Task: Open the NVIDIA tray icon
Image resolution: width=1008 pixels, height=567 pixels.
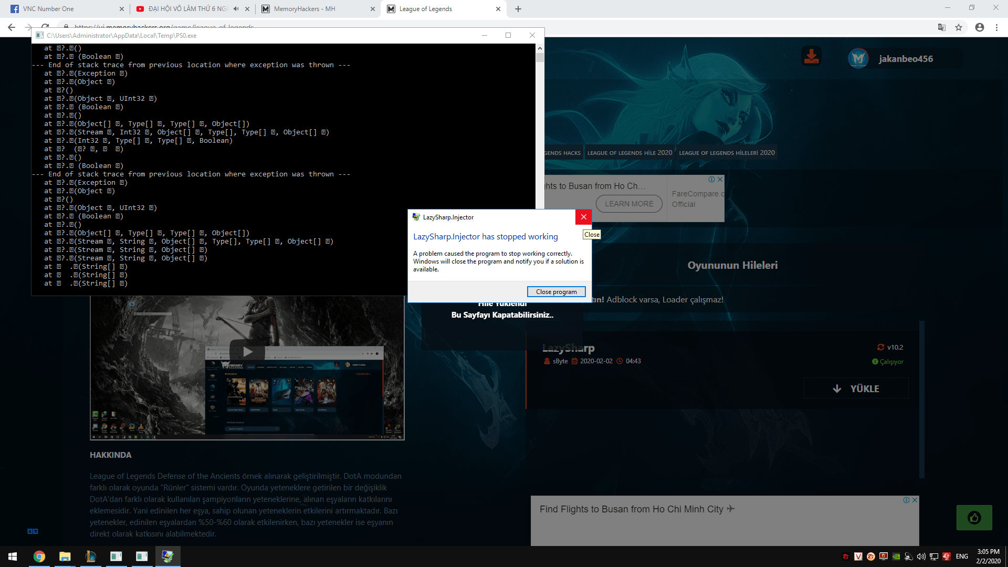Action: click(896, 556)
